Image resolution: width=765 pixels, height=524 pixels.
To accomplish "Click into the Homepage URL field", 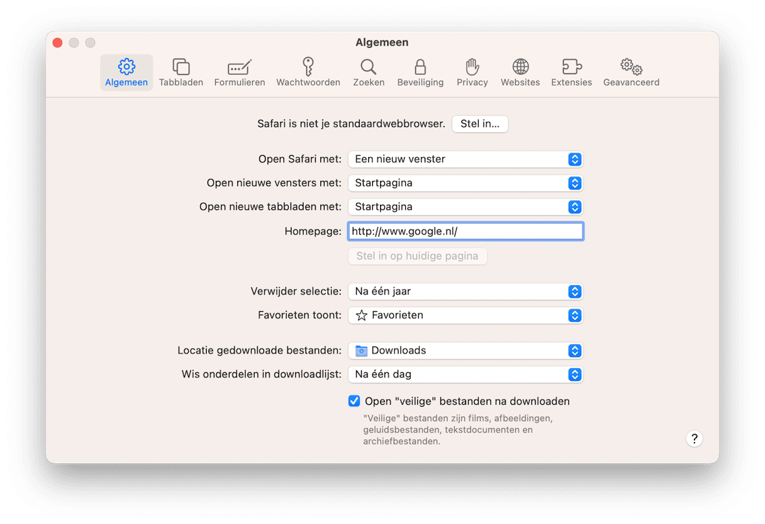I will (x=466, y=231).
